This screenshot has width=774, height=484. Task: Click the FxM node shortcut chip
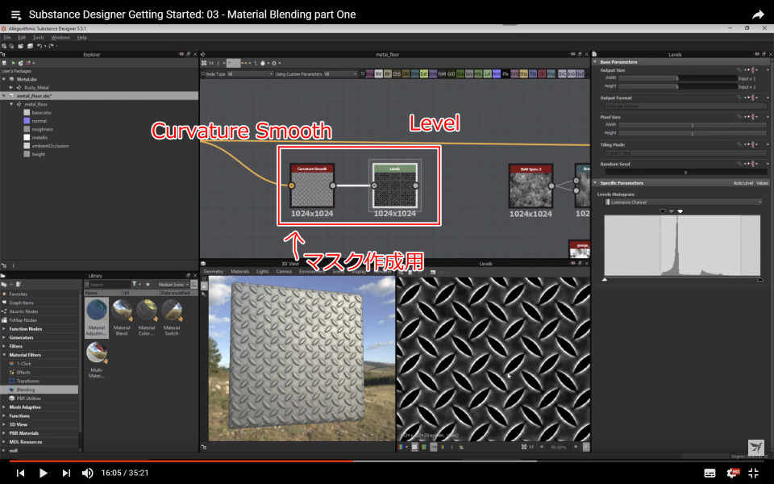pos(443,74)
